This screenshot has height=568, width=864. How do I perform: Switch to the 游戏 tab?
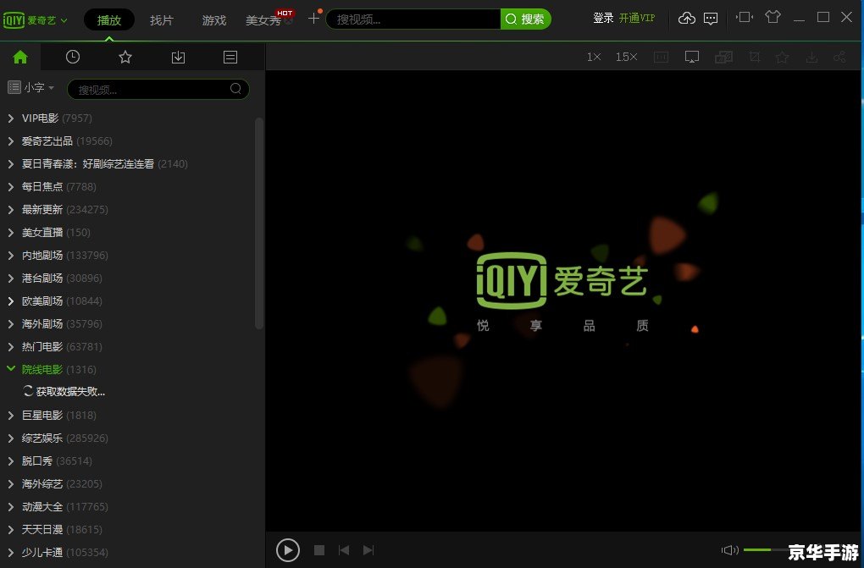213,20
